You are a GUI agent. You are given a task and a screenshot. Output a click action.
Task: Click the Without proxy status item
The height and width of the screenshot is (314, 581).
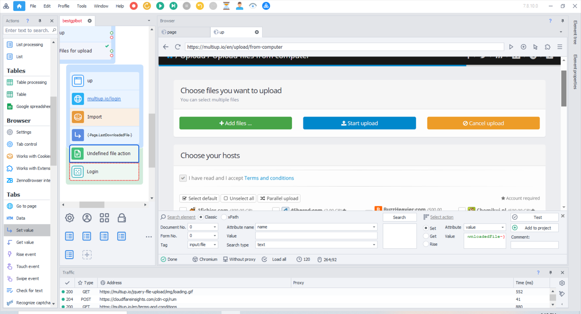tap(239, 259)
